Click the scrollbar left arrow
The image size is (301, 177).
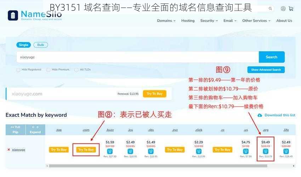[x=47, y=166]
